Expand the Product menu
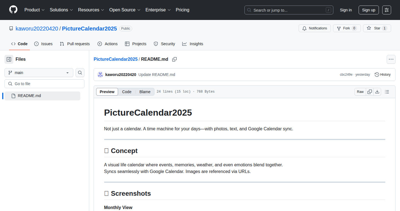 34,10
